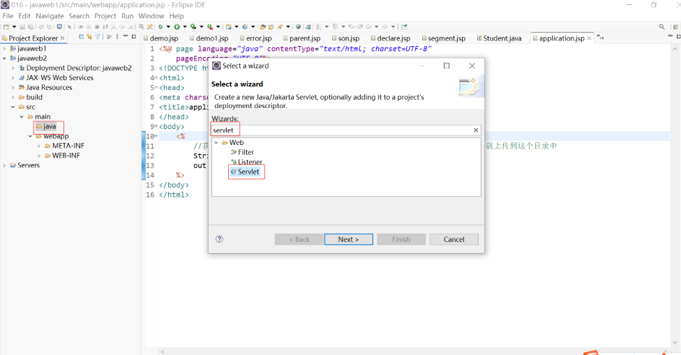
Task: Maximize the Project Explorer view
Action: pos(134,36)
